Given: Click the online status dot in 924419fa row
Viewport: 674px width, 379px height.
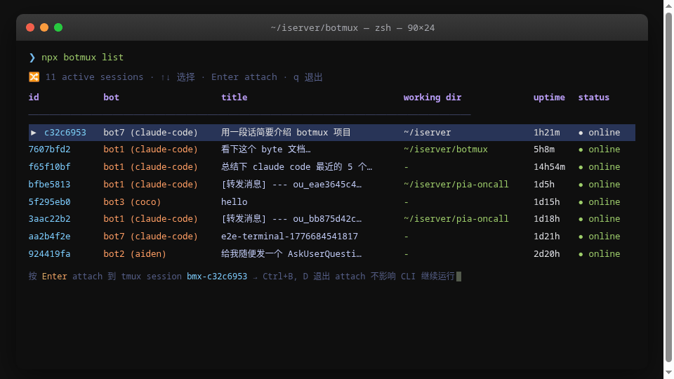Looking at the screenshot, I should point(581,254).
